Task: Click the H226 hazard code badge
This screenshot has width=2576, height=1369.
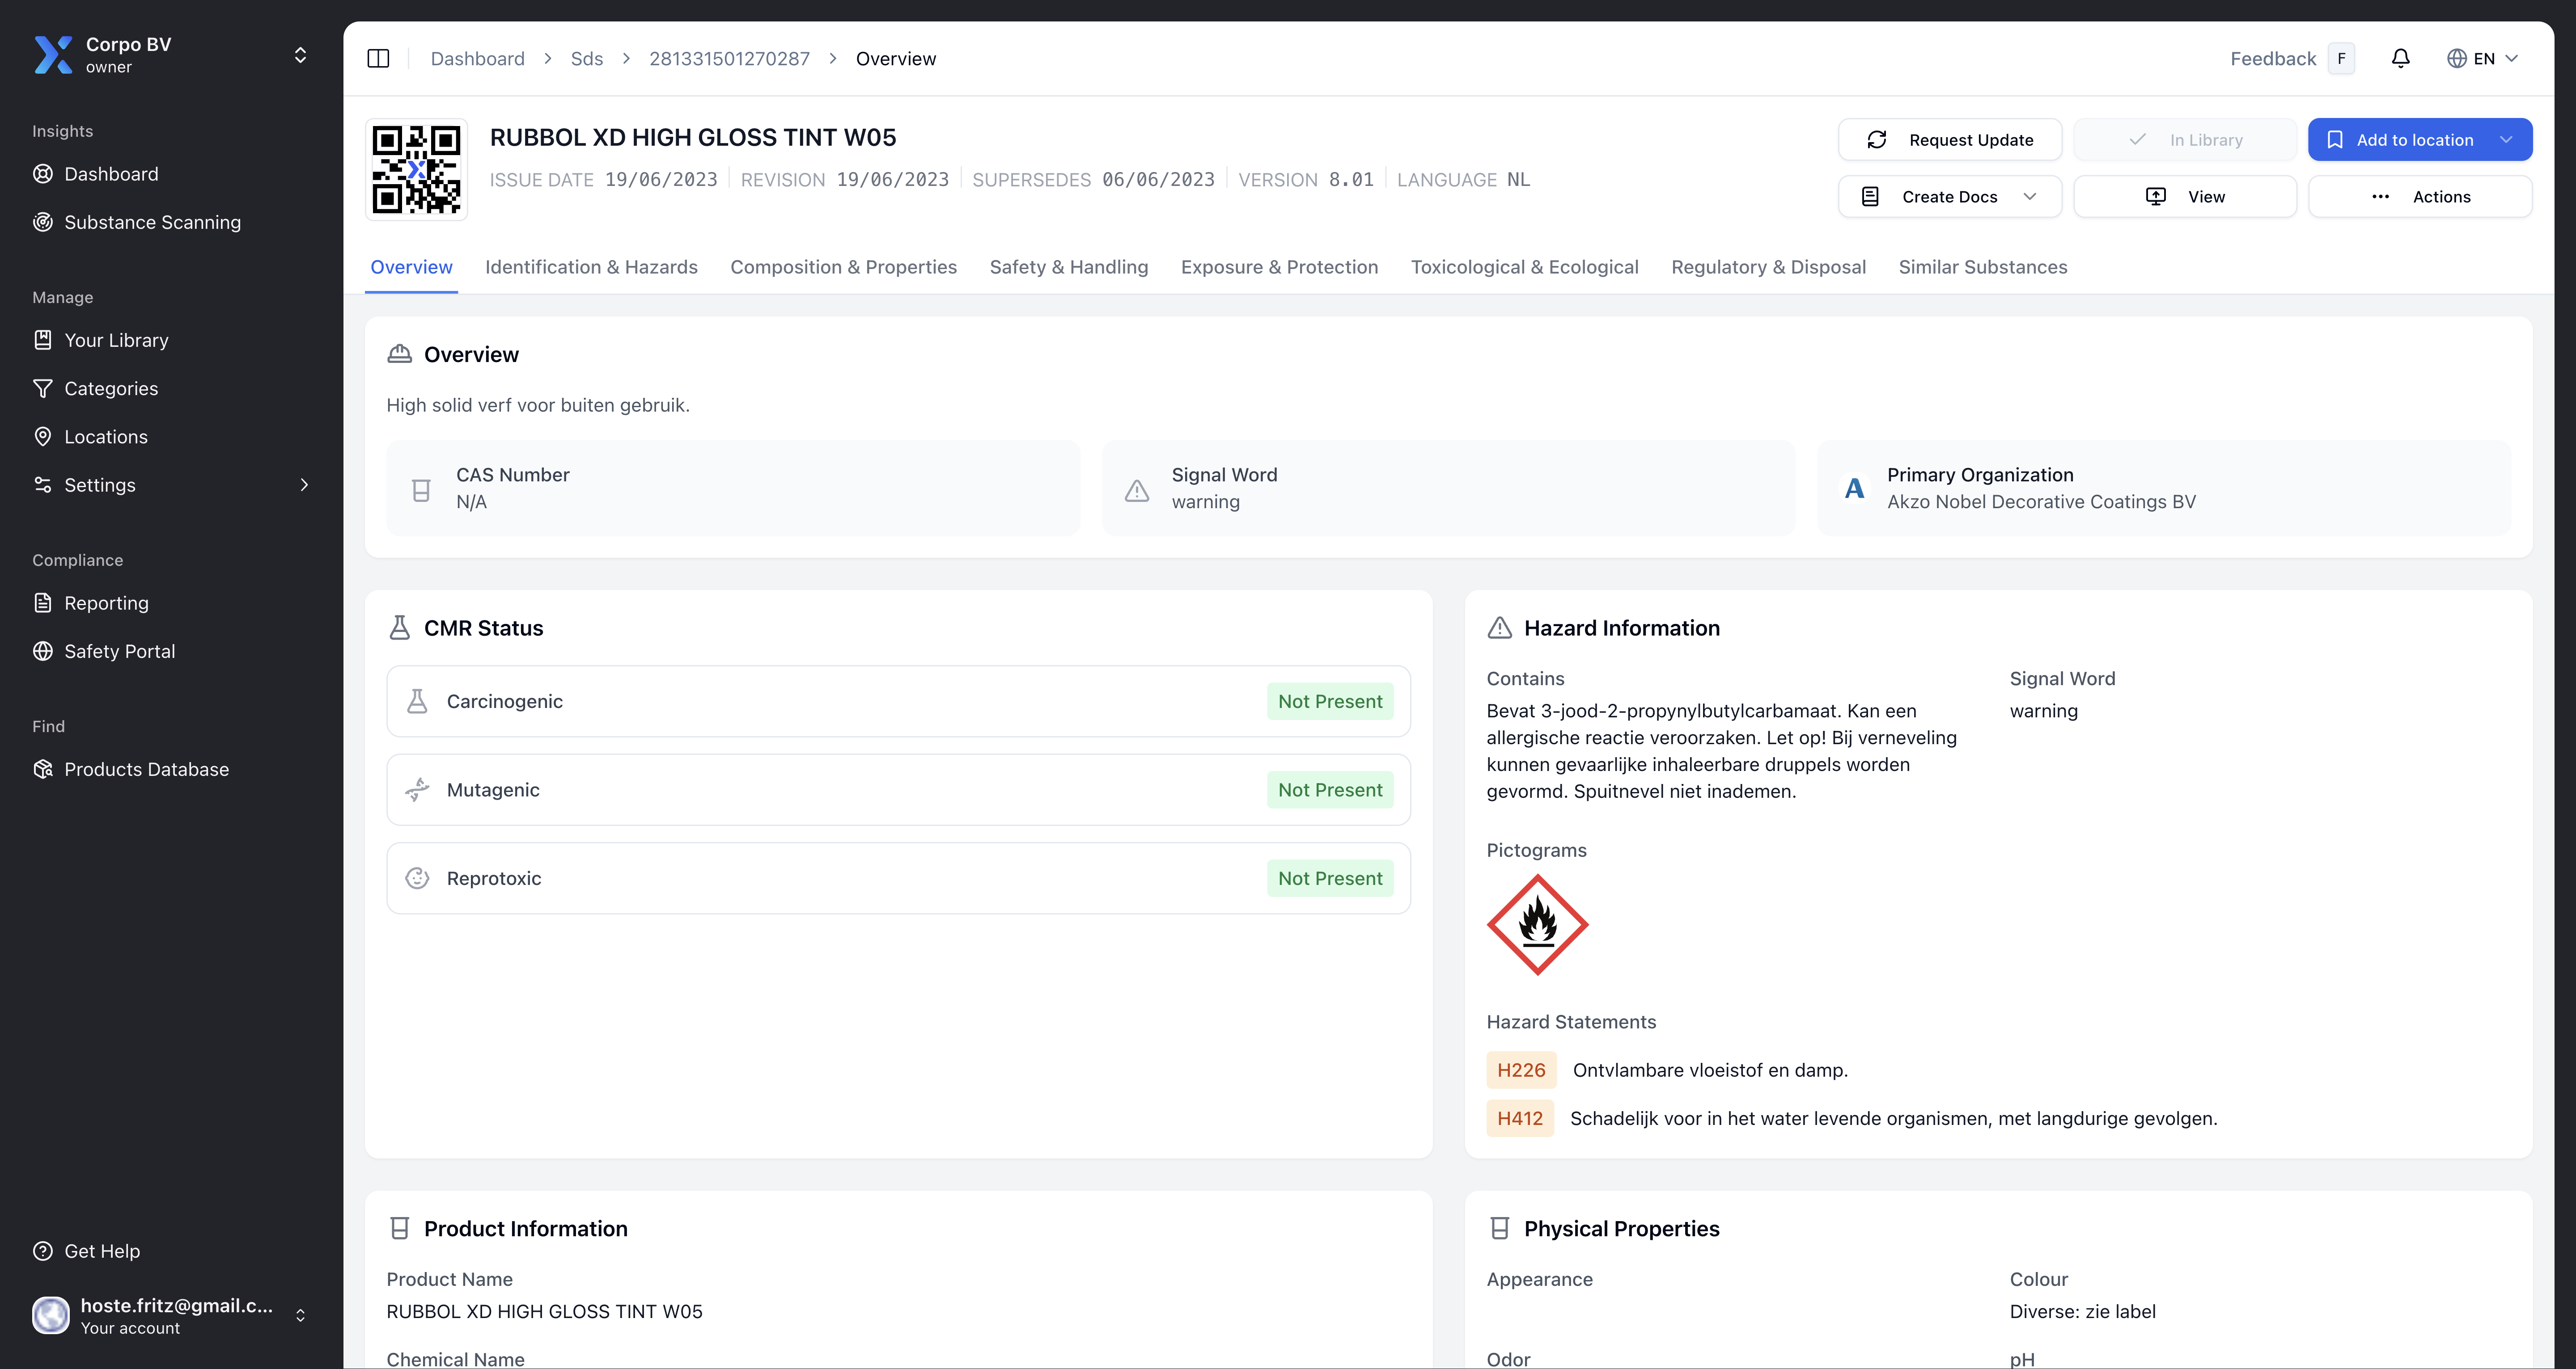Action: [x=1521, y=1070]
